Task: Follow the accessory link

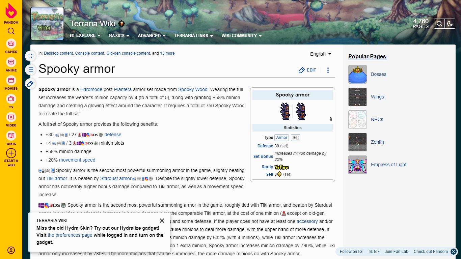Action: 307,221
